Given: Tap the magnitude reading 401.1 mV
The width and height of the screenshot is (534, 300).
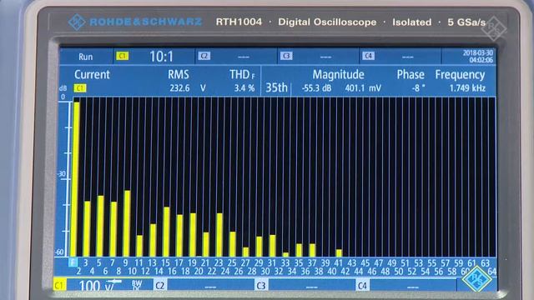Looking at the screenshot, I should pyautogui.click(x=363, y=88).
